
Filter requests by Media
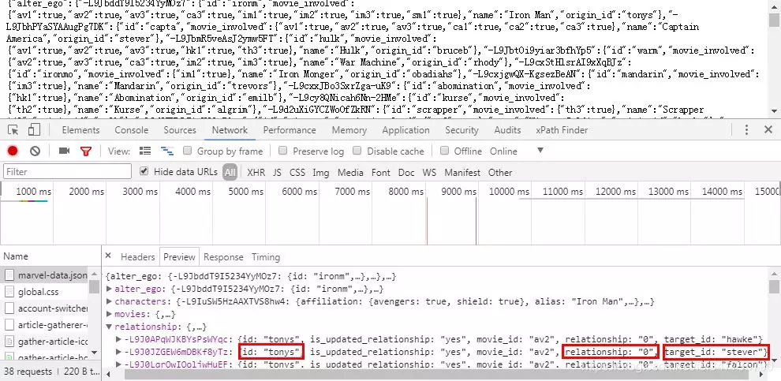(350, 172)
